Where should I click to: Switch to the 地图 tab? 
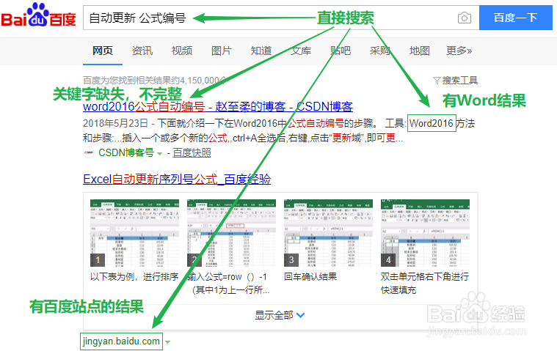(x=420, y=51)
